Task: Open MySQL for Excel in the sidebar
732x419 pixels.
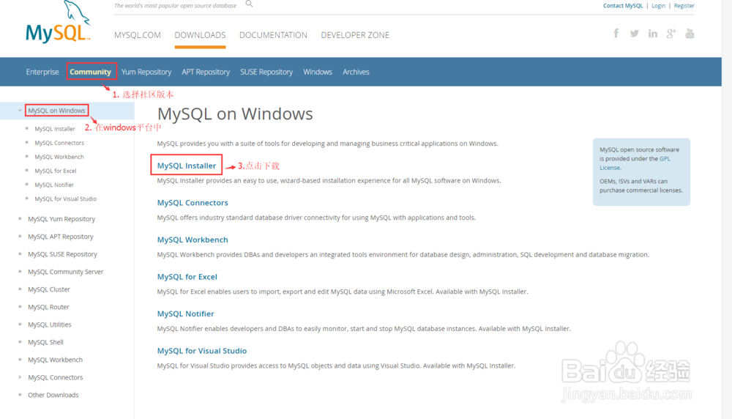Action: click(x=56, y=171)
